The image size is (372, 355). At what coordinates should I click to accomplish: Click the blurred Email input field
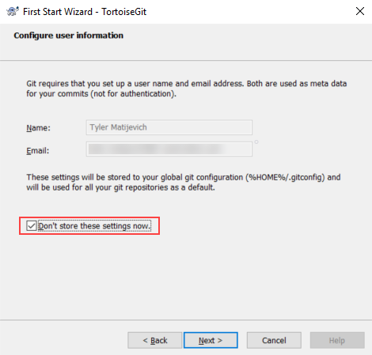point(169,149)
